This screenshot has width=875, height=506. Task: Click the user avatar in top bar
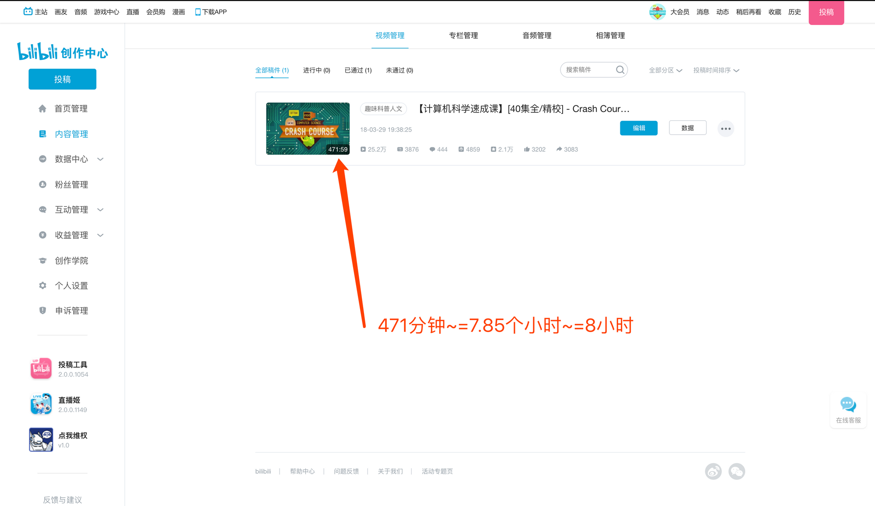click(x=657, y=12)
